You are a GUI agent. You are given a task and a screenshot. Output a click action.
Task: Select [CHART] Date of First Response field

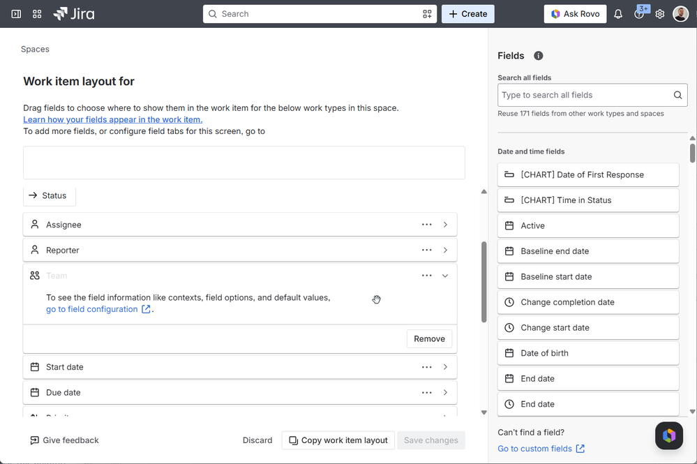pyautogui.click(x=588, y=174)
